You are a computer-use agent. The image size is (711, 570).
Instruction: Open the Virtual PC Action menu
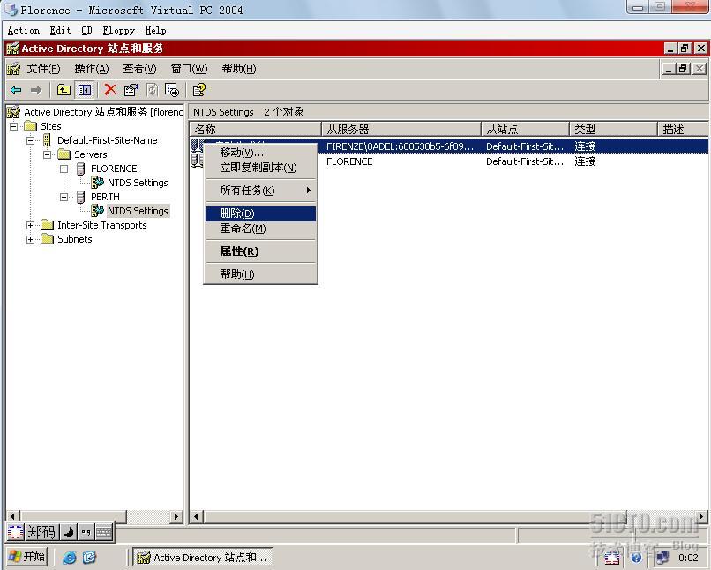click(x=24, y=31)
